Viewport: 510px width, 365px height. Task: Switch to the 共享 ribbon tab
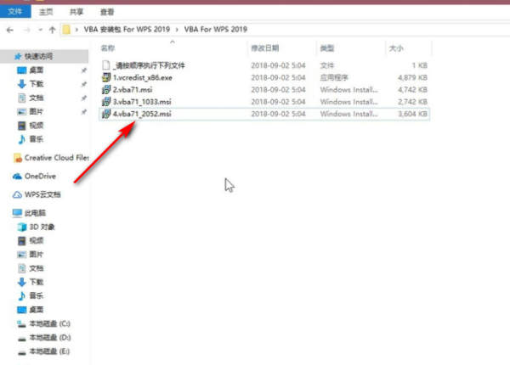click(76, 12)
